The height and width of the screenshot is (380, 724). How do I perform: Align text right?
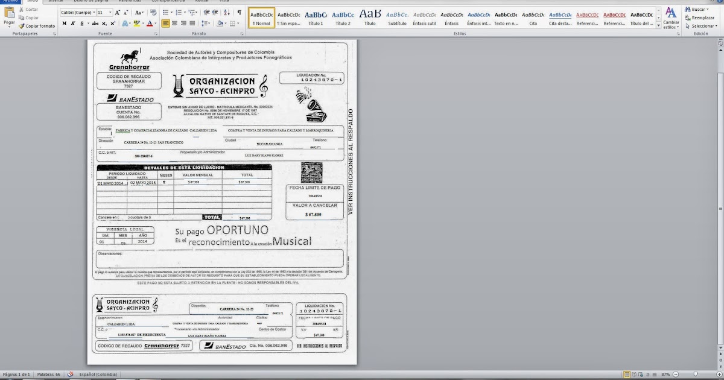point(183,24)
